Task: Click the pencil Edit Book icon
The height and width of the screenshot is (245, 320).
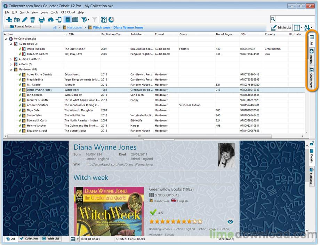Action: (25, 20)
